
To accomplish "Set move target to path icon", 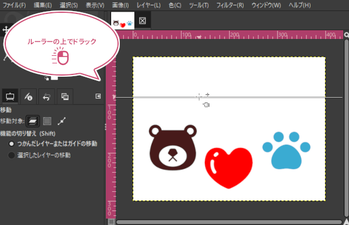I will [x=62, y=121].
